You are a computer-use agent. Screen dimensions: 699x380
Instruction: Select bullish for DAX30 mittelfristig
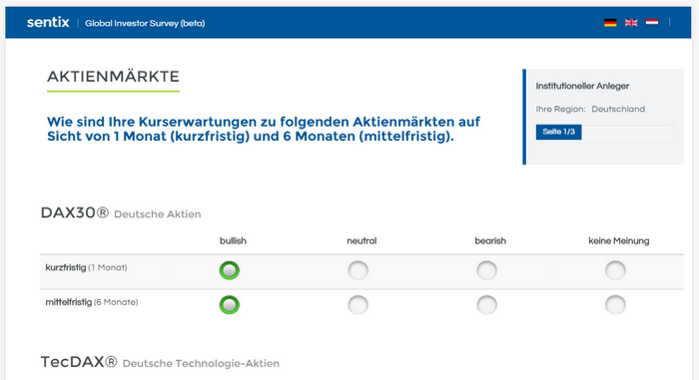click(229, 305)
